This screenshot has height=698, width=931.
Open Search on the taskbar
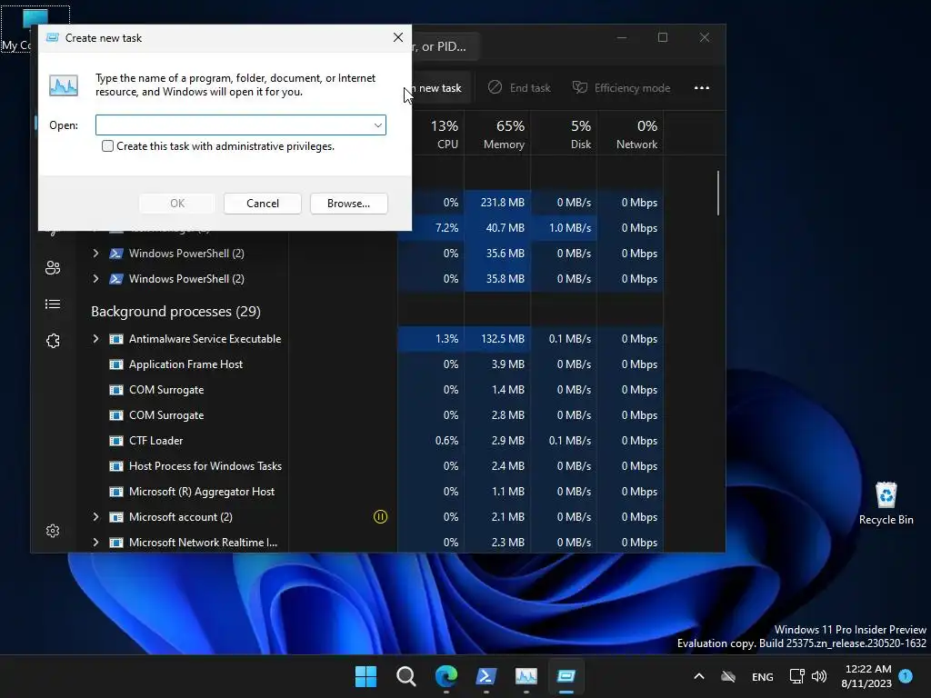point(406,676)
